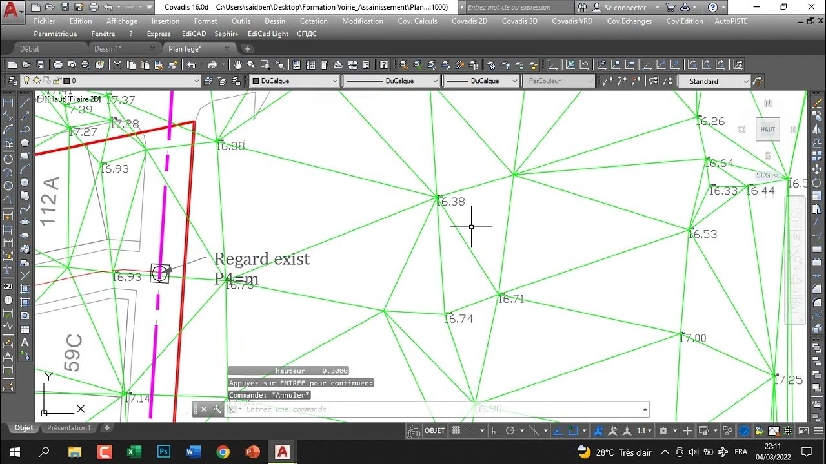Expand the Quick Access Toolbar customize arrow
Image resolution: width=826 pixels, height=464 pixels.
coord(150,8)
